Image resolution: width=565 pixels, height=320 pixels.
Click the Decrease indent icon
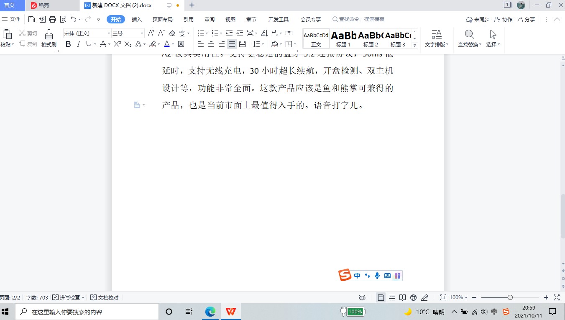[229, 33]
